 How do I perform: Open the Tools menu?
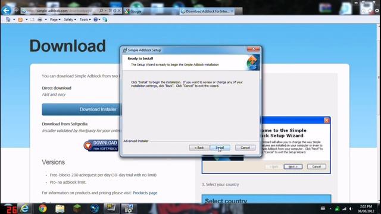[x=85, y=20]
